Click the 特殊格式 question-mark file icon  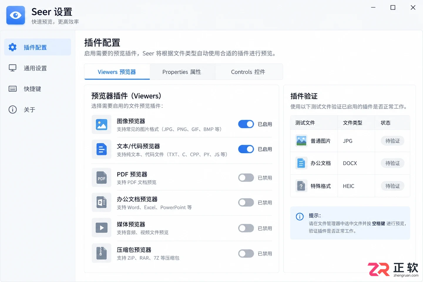[x=301, y=186]
